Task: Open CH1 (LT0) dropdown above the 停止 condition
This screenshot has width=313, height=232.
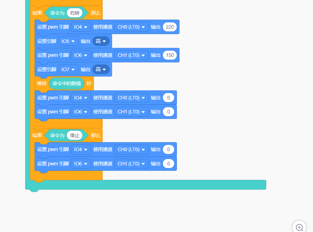Action: pos(131,112)
